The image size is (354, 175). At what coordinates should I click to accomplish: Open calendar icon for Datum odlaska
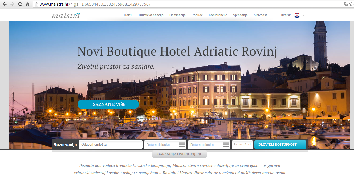click(226, 145)
